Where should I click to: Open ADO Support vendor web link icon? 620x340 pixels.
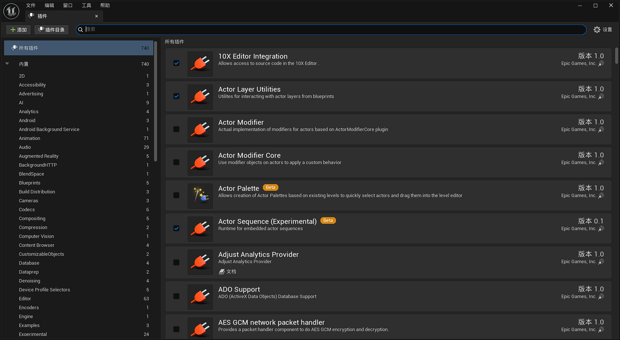[601, 297]
